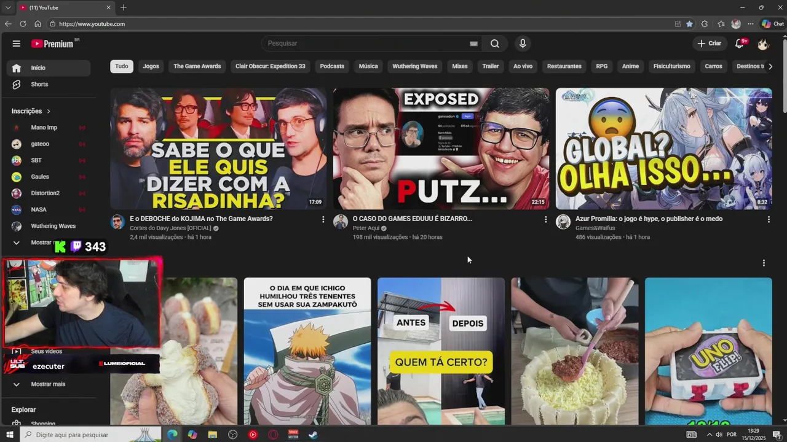Image resolution: width=787 pixels, height=442 pixels.
Task: Open Gaules subscription channel
Action: pos(49,177)
